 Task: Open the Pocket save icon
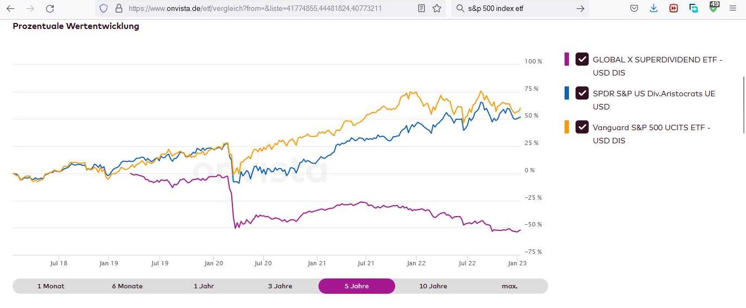coord(634,9)
